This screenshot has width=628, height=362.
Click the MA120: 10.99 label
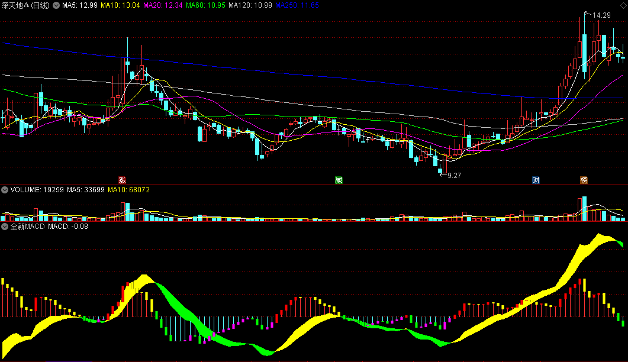coord(250,5)
